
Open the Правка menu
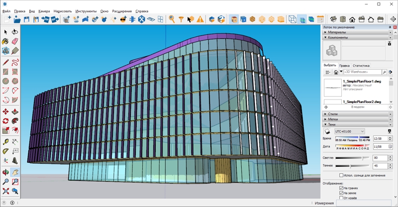click(19, 11)
